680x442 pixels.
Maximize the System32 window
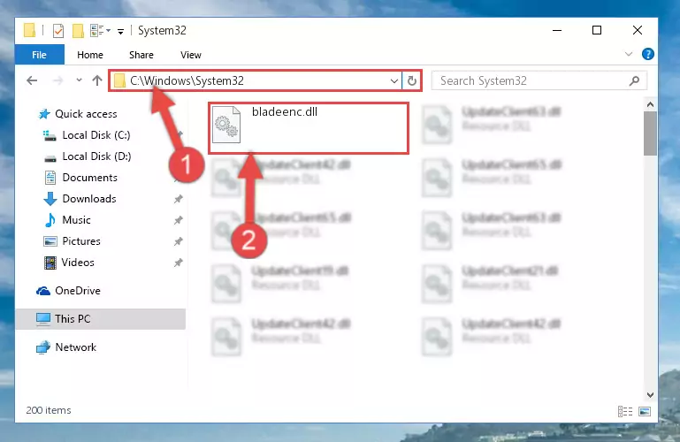(x=597, y=30)
